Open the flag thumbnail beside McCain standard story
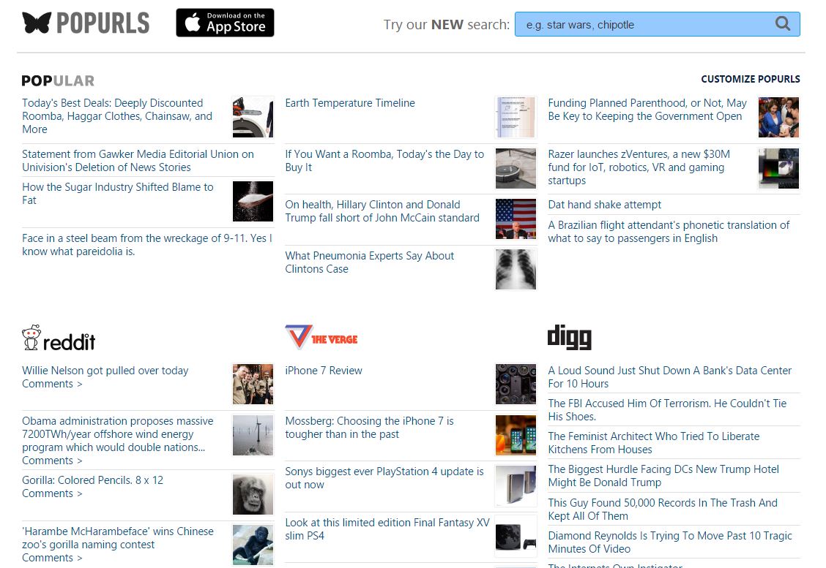 coord(516,219)
